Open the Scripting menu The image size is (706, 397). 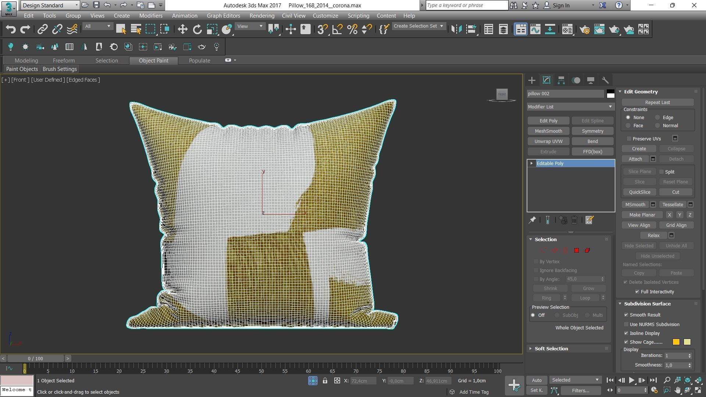(358, 16)
